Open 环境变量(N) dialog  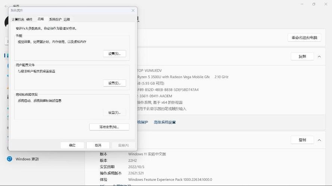pyautogui.click(x=109, y=127)
